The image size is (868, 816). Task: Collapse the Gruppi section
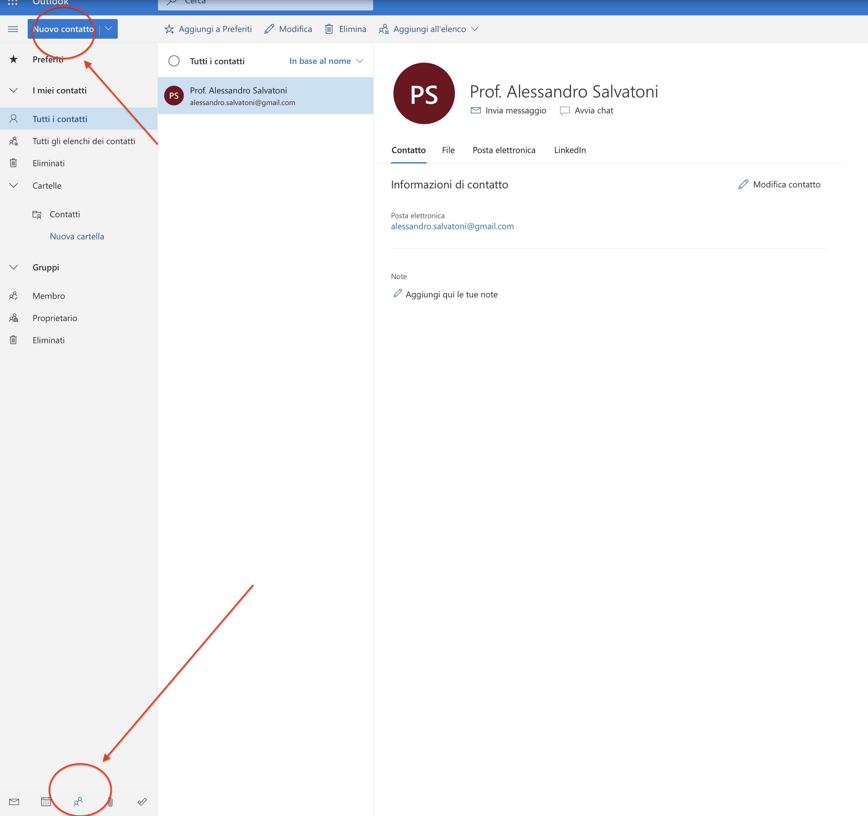14,267
